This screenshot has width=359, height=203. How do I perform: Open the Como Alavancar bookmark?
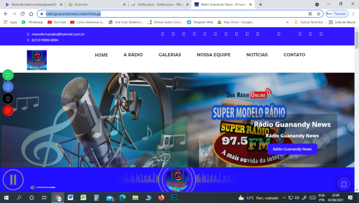click(87, 22)
